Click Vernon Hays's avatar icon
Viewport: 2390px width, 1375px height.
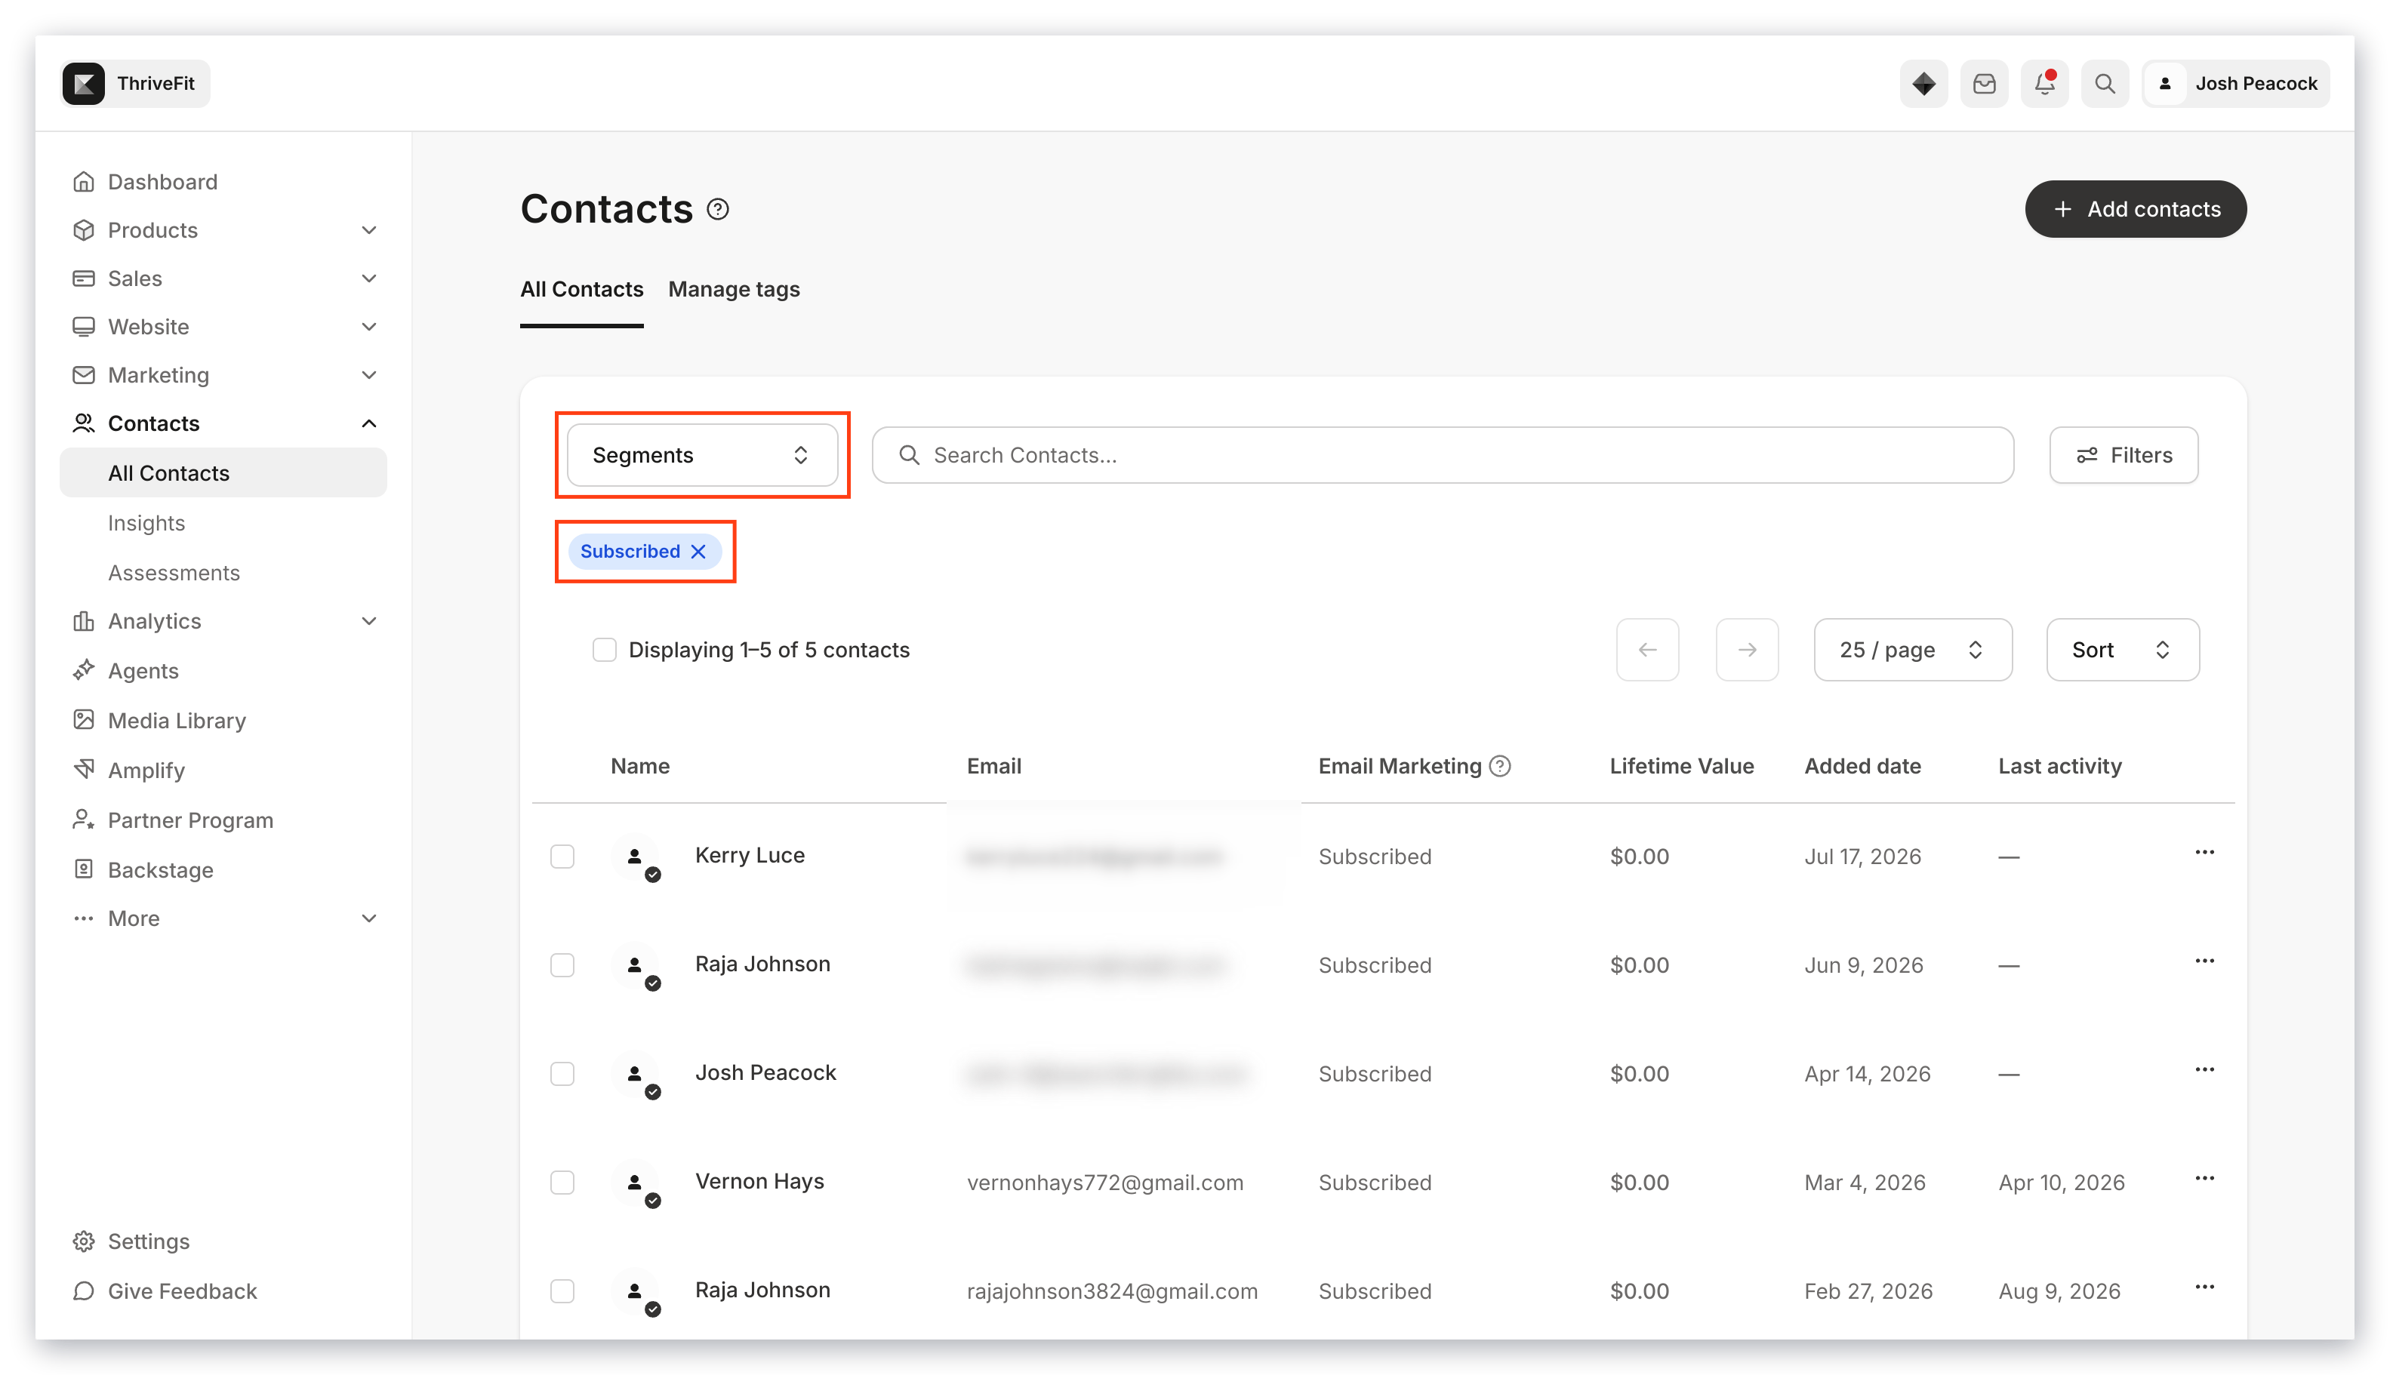click(636, 1183)
